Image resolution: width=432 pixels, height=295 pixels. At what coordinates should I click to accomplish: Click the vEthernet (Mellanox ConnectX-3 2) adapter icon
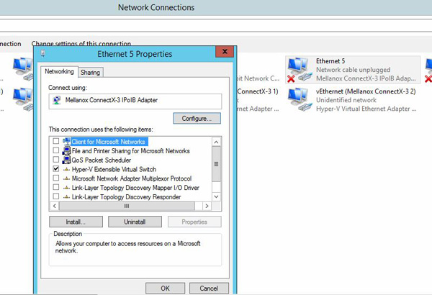point(300,100)
